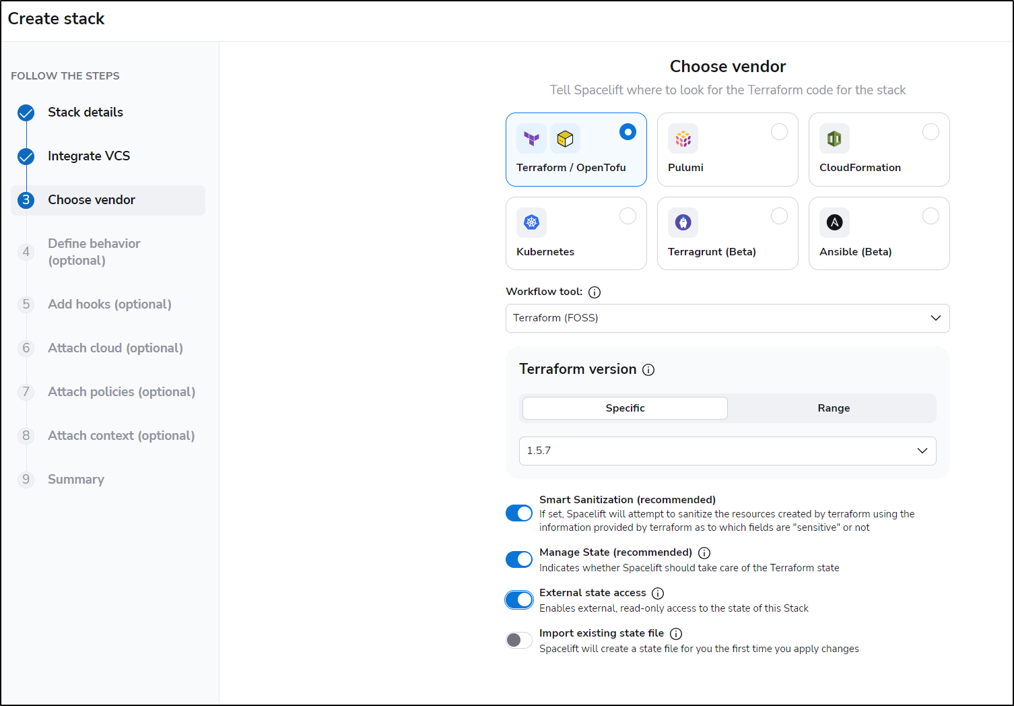Select the Terragrunt (Beta) radio button
The image size is (1014, 706).
779,216
